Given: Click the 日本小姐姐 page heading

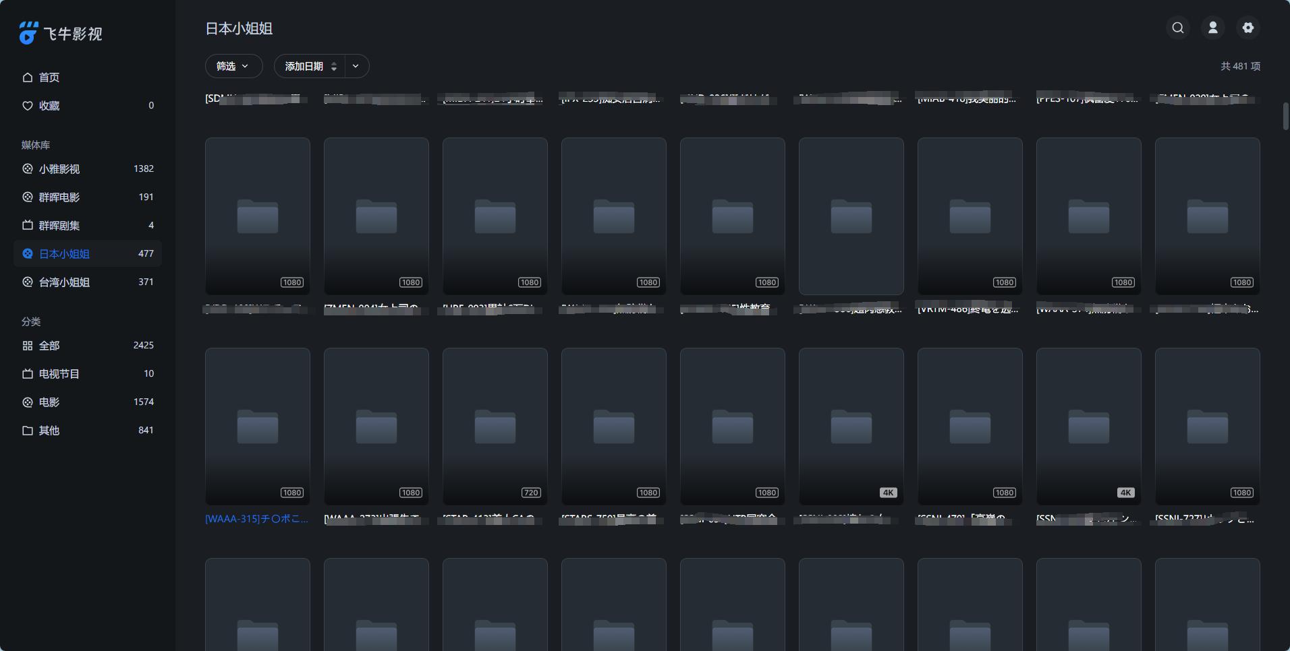Looking at the screenshot, I should point(239,28).
